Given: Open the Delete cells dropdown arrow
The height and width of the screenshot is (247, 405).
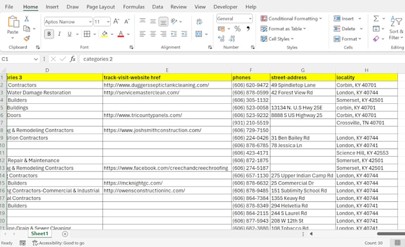Looking at the screenshot, I should (x=361, y=28).
